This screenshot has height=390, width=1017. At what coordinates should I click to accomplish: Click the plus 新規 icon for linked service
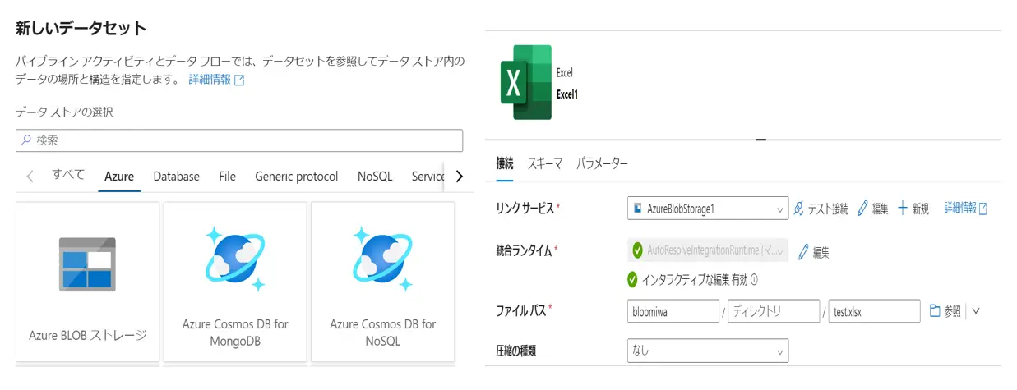pyautogui.click(x=903, y=209)
